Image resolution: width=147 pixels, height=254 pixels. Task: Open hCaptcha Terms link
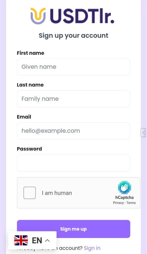131,203
